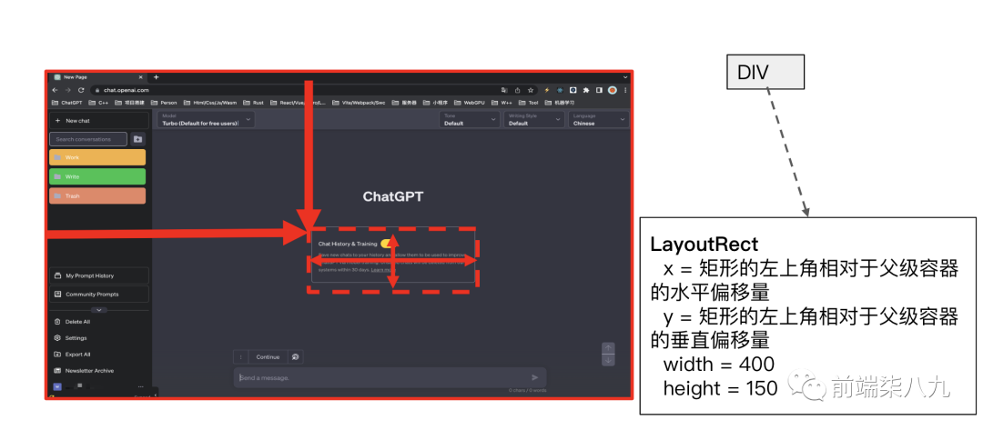Expand the sidebar chevron below Community Prompts
This screenshot has width=983, height=430.
(99, 310)
